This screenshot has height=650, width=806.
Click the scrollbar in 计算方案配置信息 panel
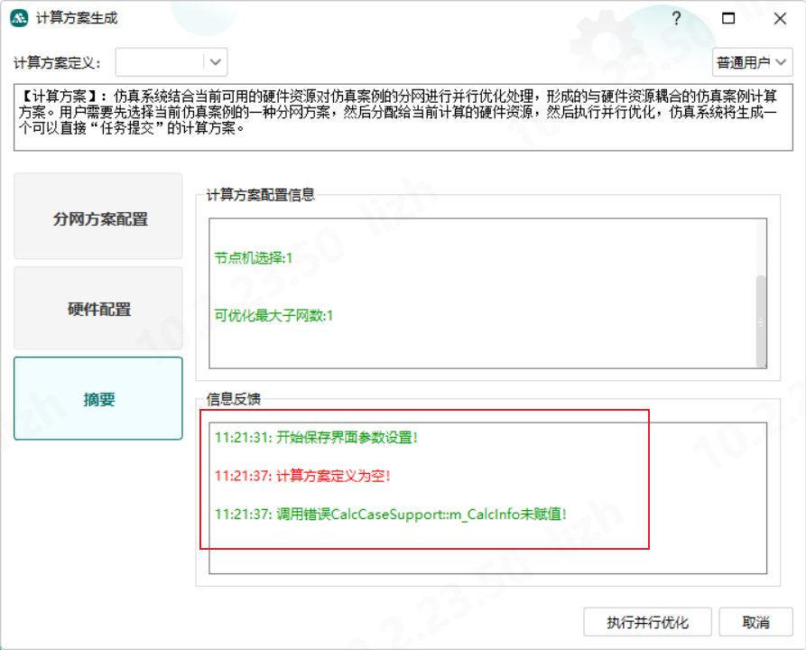coord(761,320)
